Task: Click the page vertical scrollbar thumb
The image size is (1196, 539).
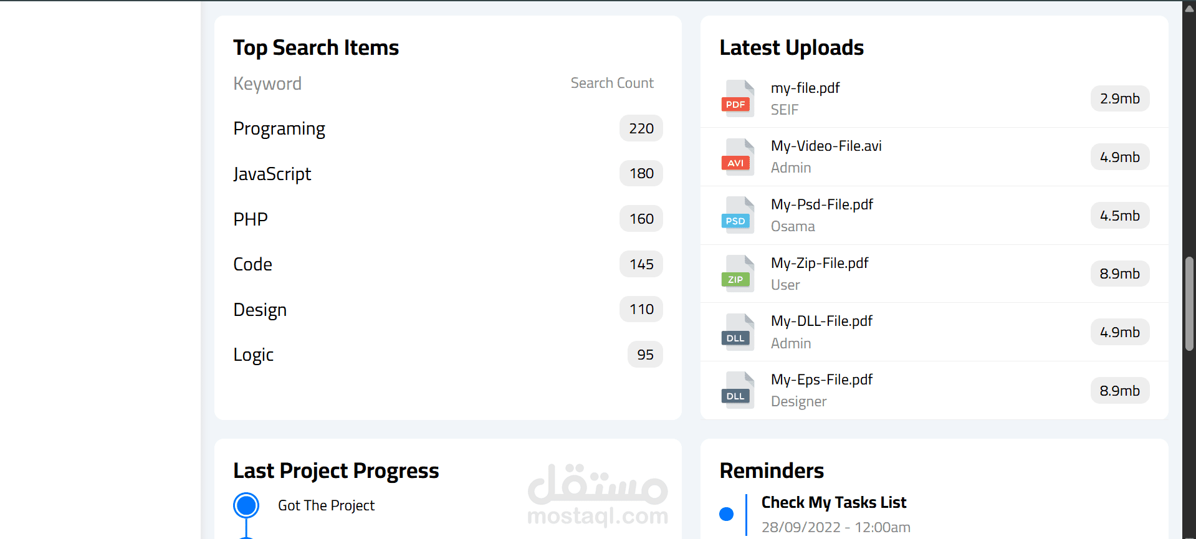Action: coord(1189,303)
